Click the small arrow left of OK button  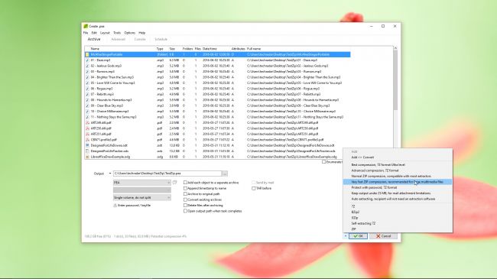coord(346,236)
